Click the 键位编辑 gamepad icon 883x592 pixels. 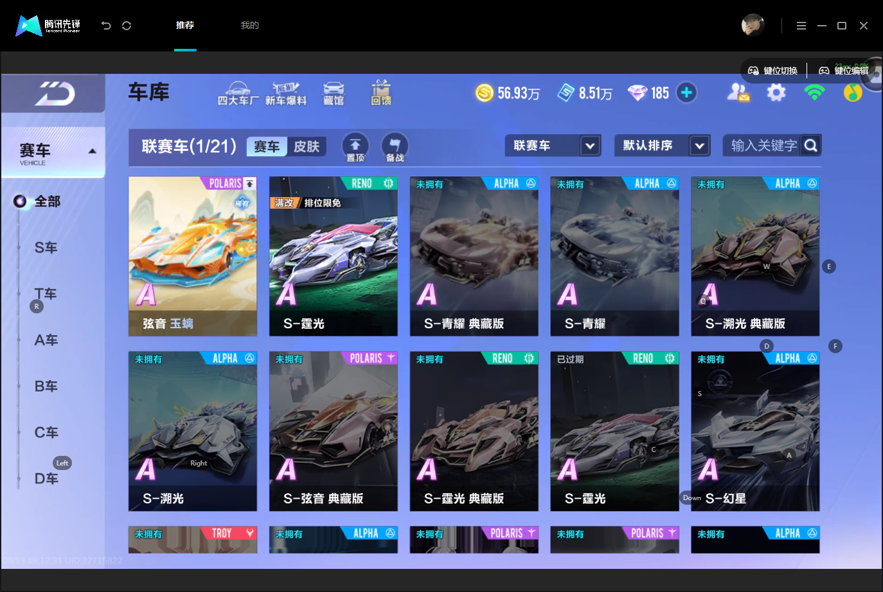pyautogui.click(x=824, y=71)
